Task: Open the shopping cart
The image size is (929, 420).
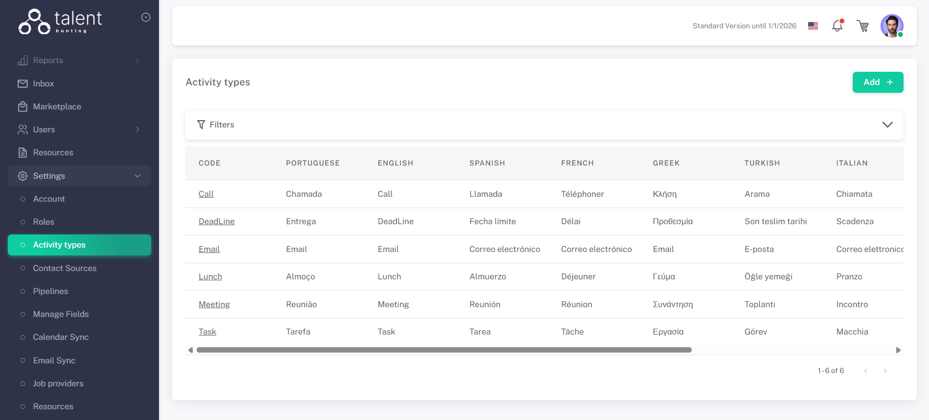Action: coord(863,26)
